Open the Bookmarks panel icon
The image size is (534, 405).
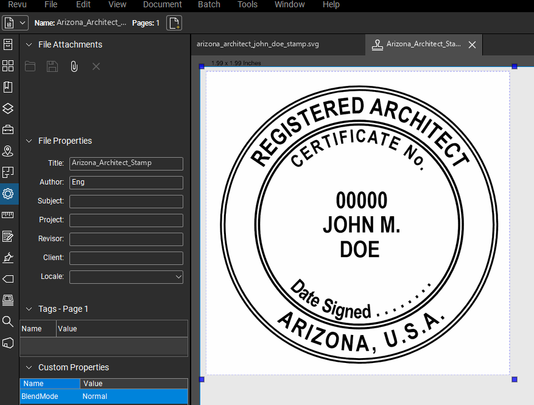[8, 87]
